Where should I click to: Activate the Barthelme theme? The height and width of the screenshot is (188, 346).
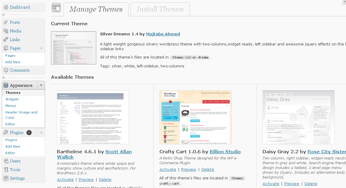[x=65, y=179]
